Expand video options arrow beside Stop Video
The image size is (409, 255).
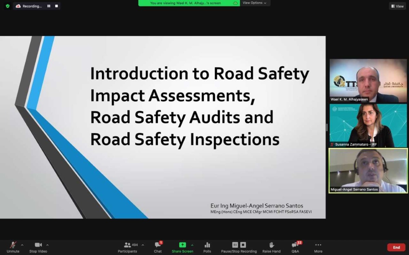pyautogui.click(x=47, y=245)
